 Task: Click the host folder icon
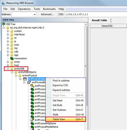coord(12,65)
